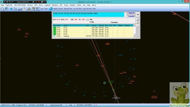Open the SID/STAR/TRANS menu
Screen dimensions: 190x107
tap(20, 5)
